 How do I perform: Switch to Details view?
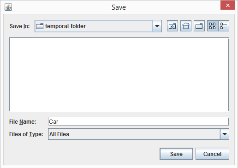coord(224,26)
